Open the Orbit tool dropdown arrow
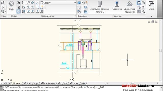Screen dimensions: 163x91 click(x=6, y=7)
